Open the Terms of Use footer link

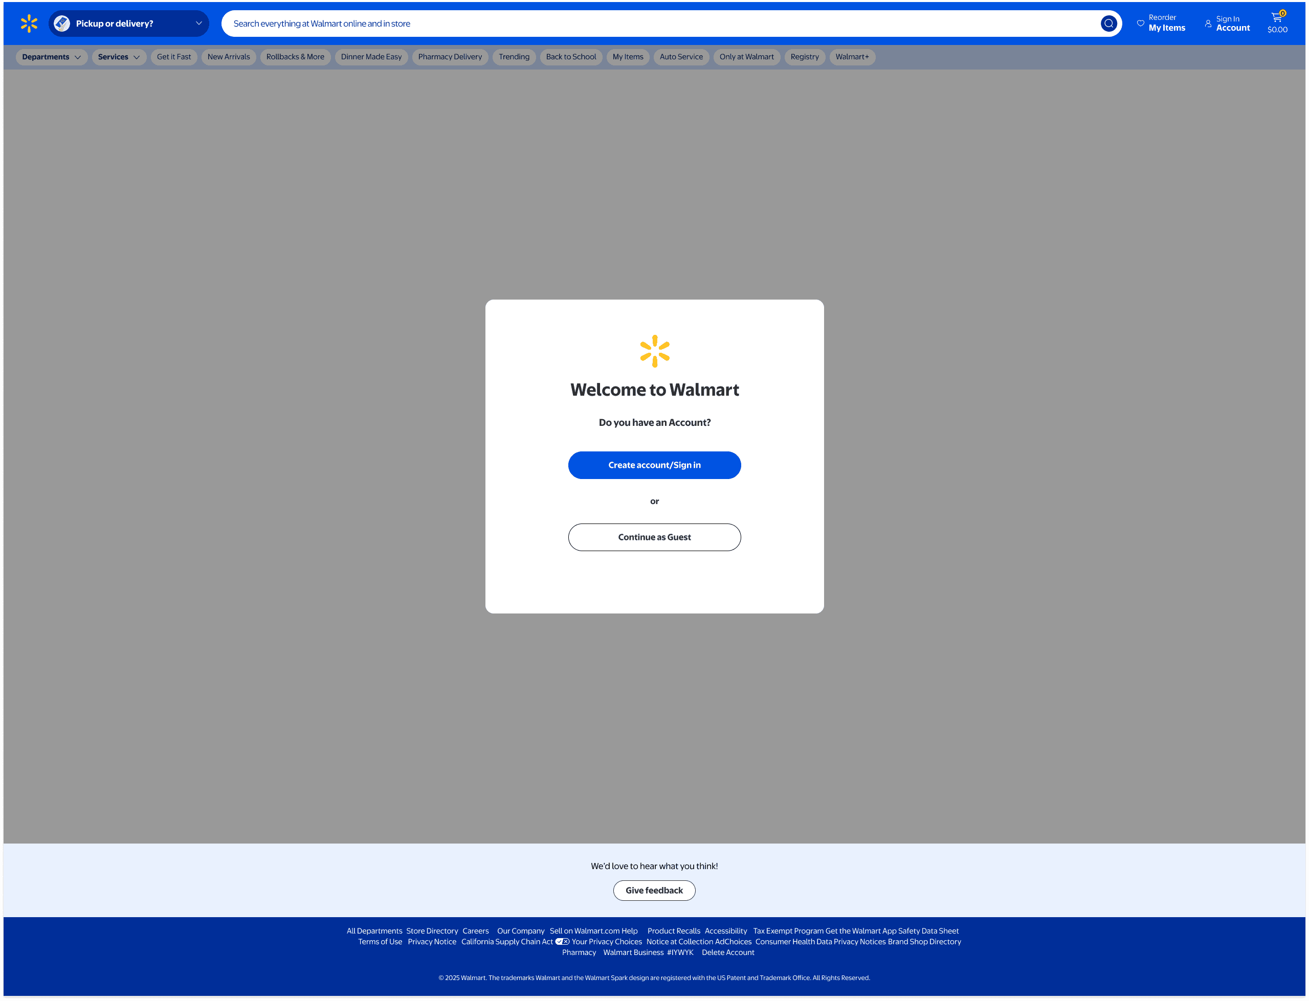(380, 941)
